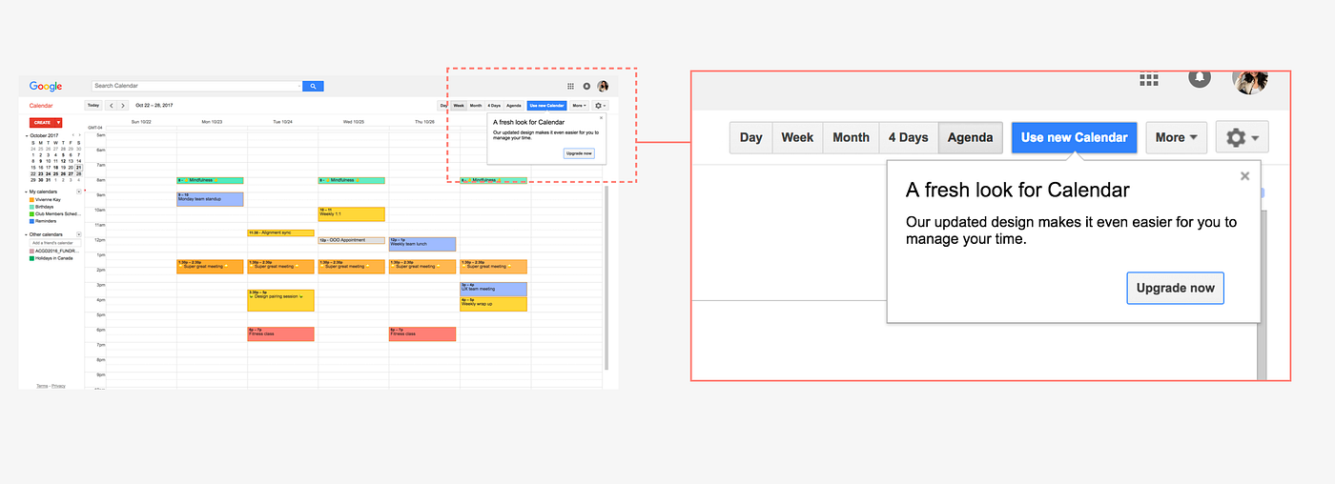Open settings gear in small calendar screenshot
This screenshot has height=484, width=1335.
(x=600, y=106)
